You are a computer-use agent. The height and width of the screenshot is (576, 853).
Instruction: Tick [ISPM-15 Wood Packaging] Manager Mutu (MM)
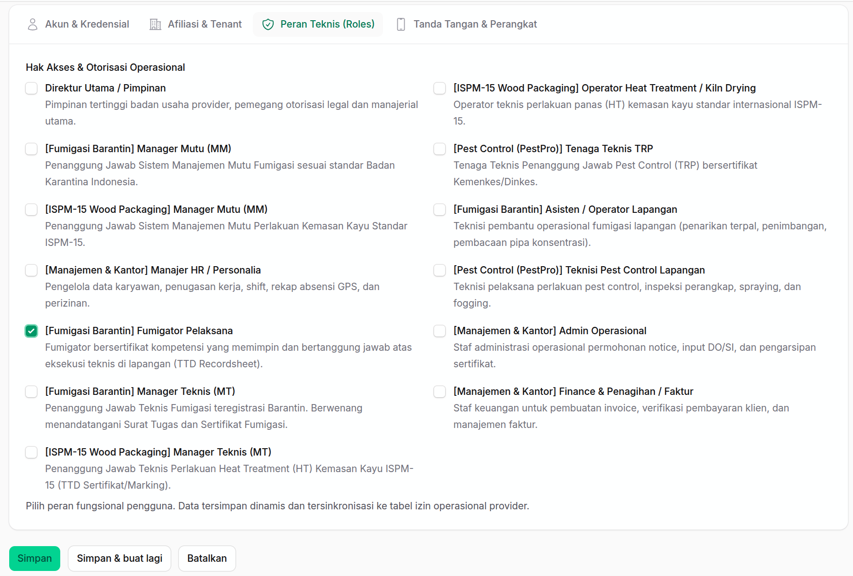point(31,210)
